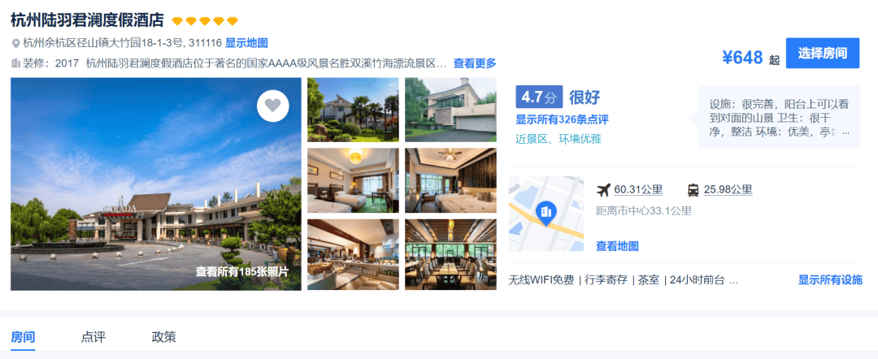Viewport: 878px width, 359px height.
Task: Click the 选择房间 button
Action: (x=823, y=54)
